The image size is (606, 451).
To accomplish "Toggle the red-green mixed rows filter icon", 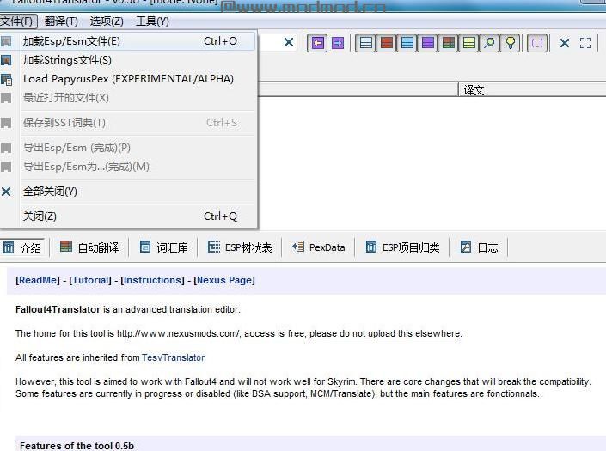I will point(449,43).
